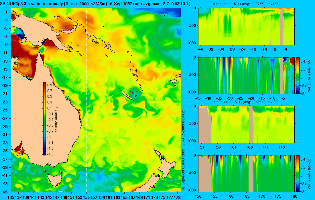Click the '166' tick on lat=-22 section axis

point(249,147)
